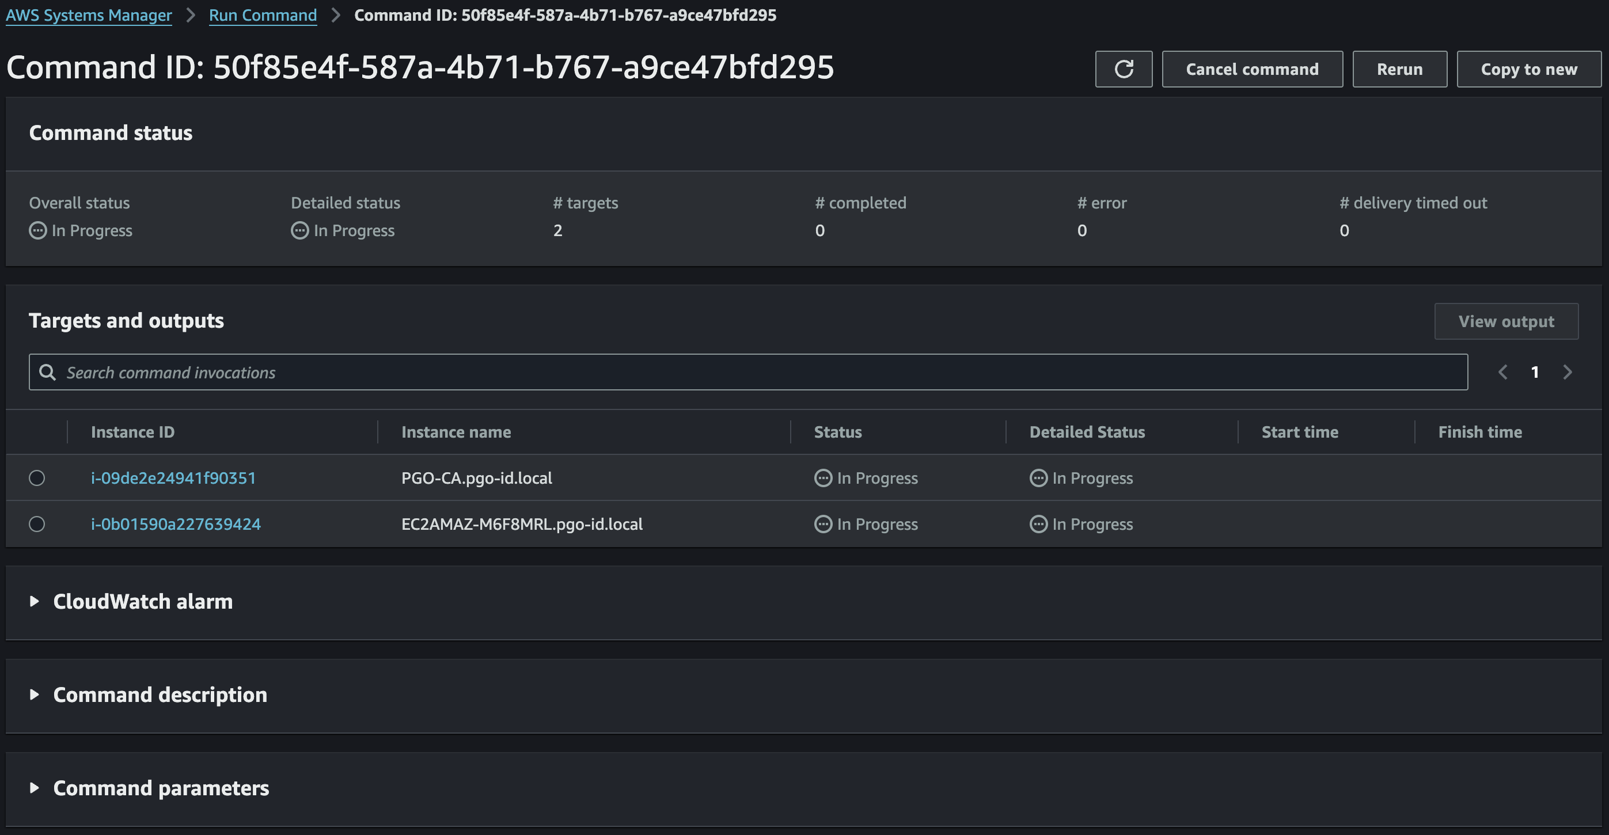Open output with the View output button

coord(1506,321)
